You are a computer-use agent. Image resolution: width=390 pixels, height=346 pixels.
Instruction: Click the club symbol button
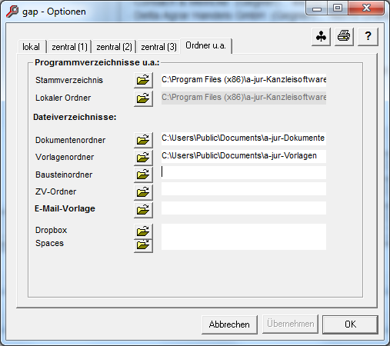(321, 37)
